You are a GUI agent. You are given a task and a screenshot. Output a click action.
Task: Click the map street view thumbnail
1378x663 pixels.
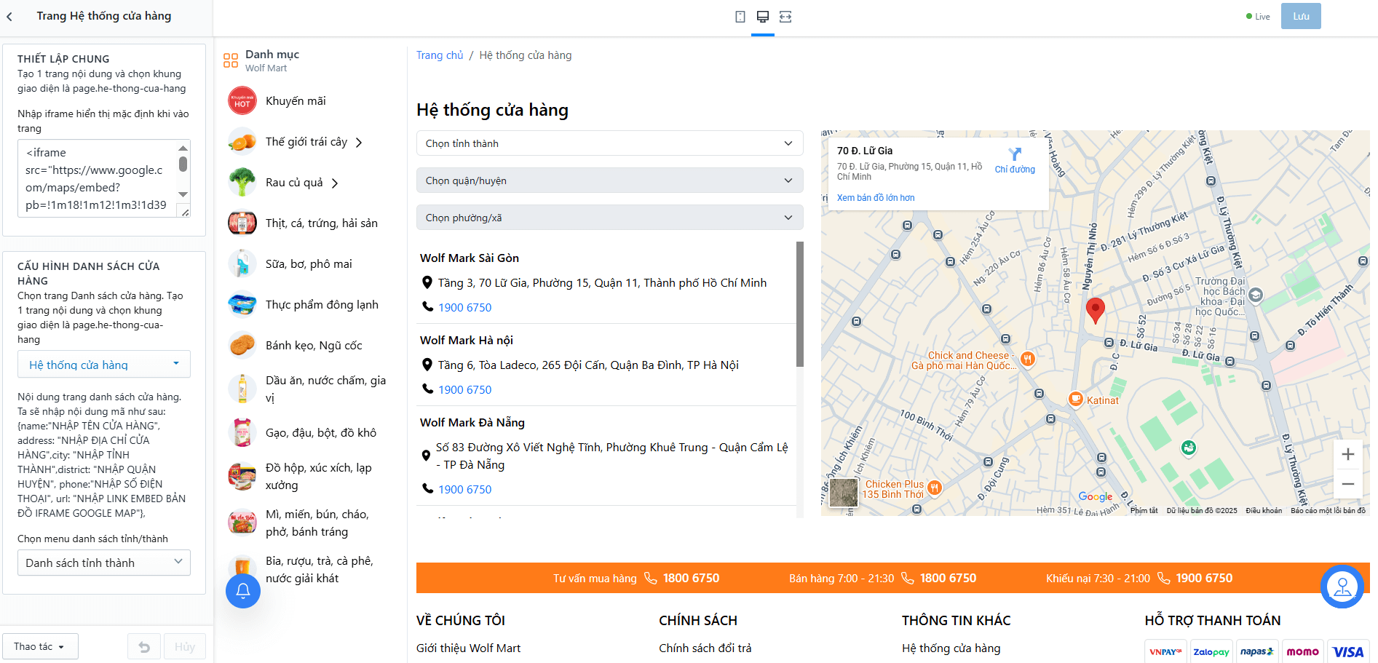[844, 493]
